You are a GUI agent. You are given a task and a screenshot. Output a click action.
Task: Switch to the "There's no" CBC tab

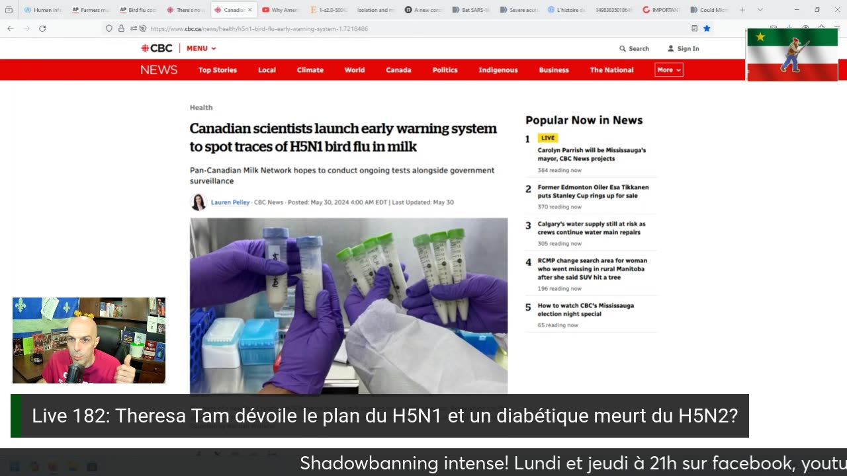tap(186, 10)
